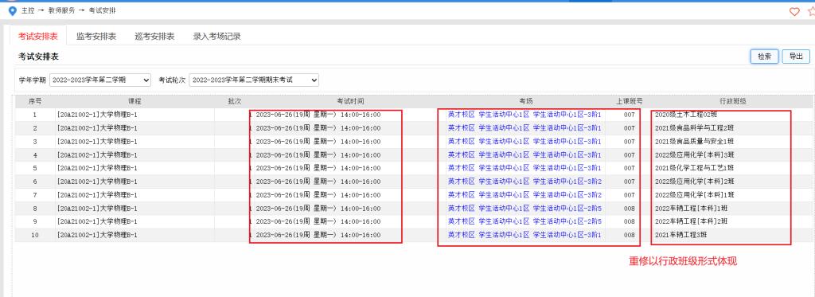Click the 课程 column header
Viewport: 815px width, 297px height.
tap(135, 101)
